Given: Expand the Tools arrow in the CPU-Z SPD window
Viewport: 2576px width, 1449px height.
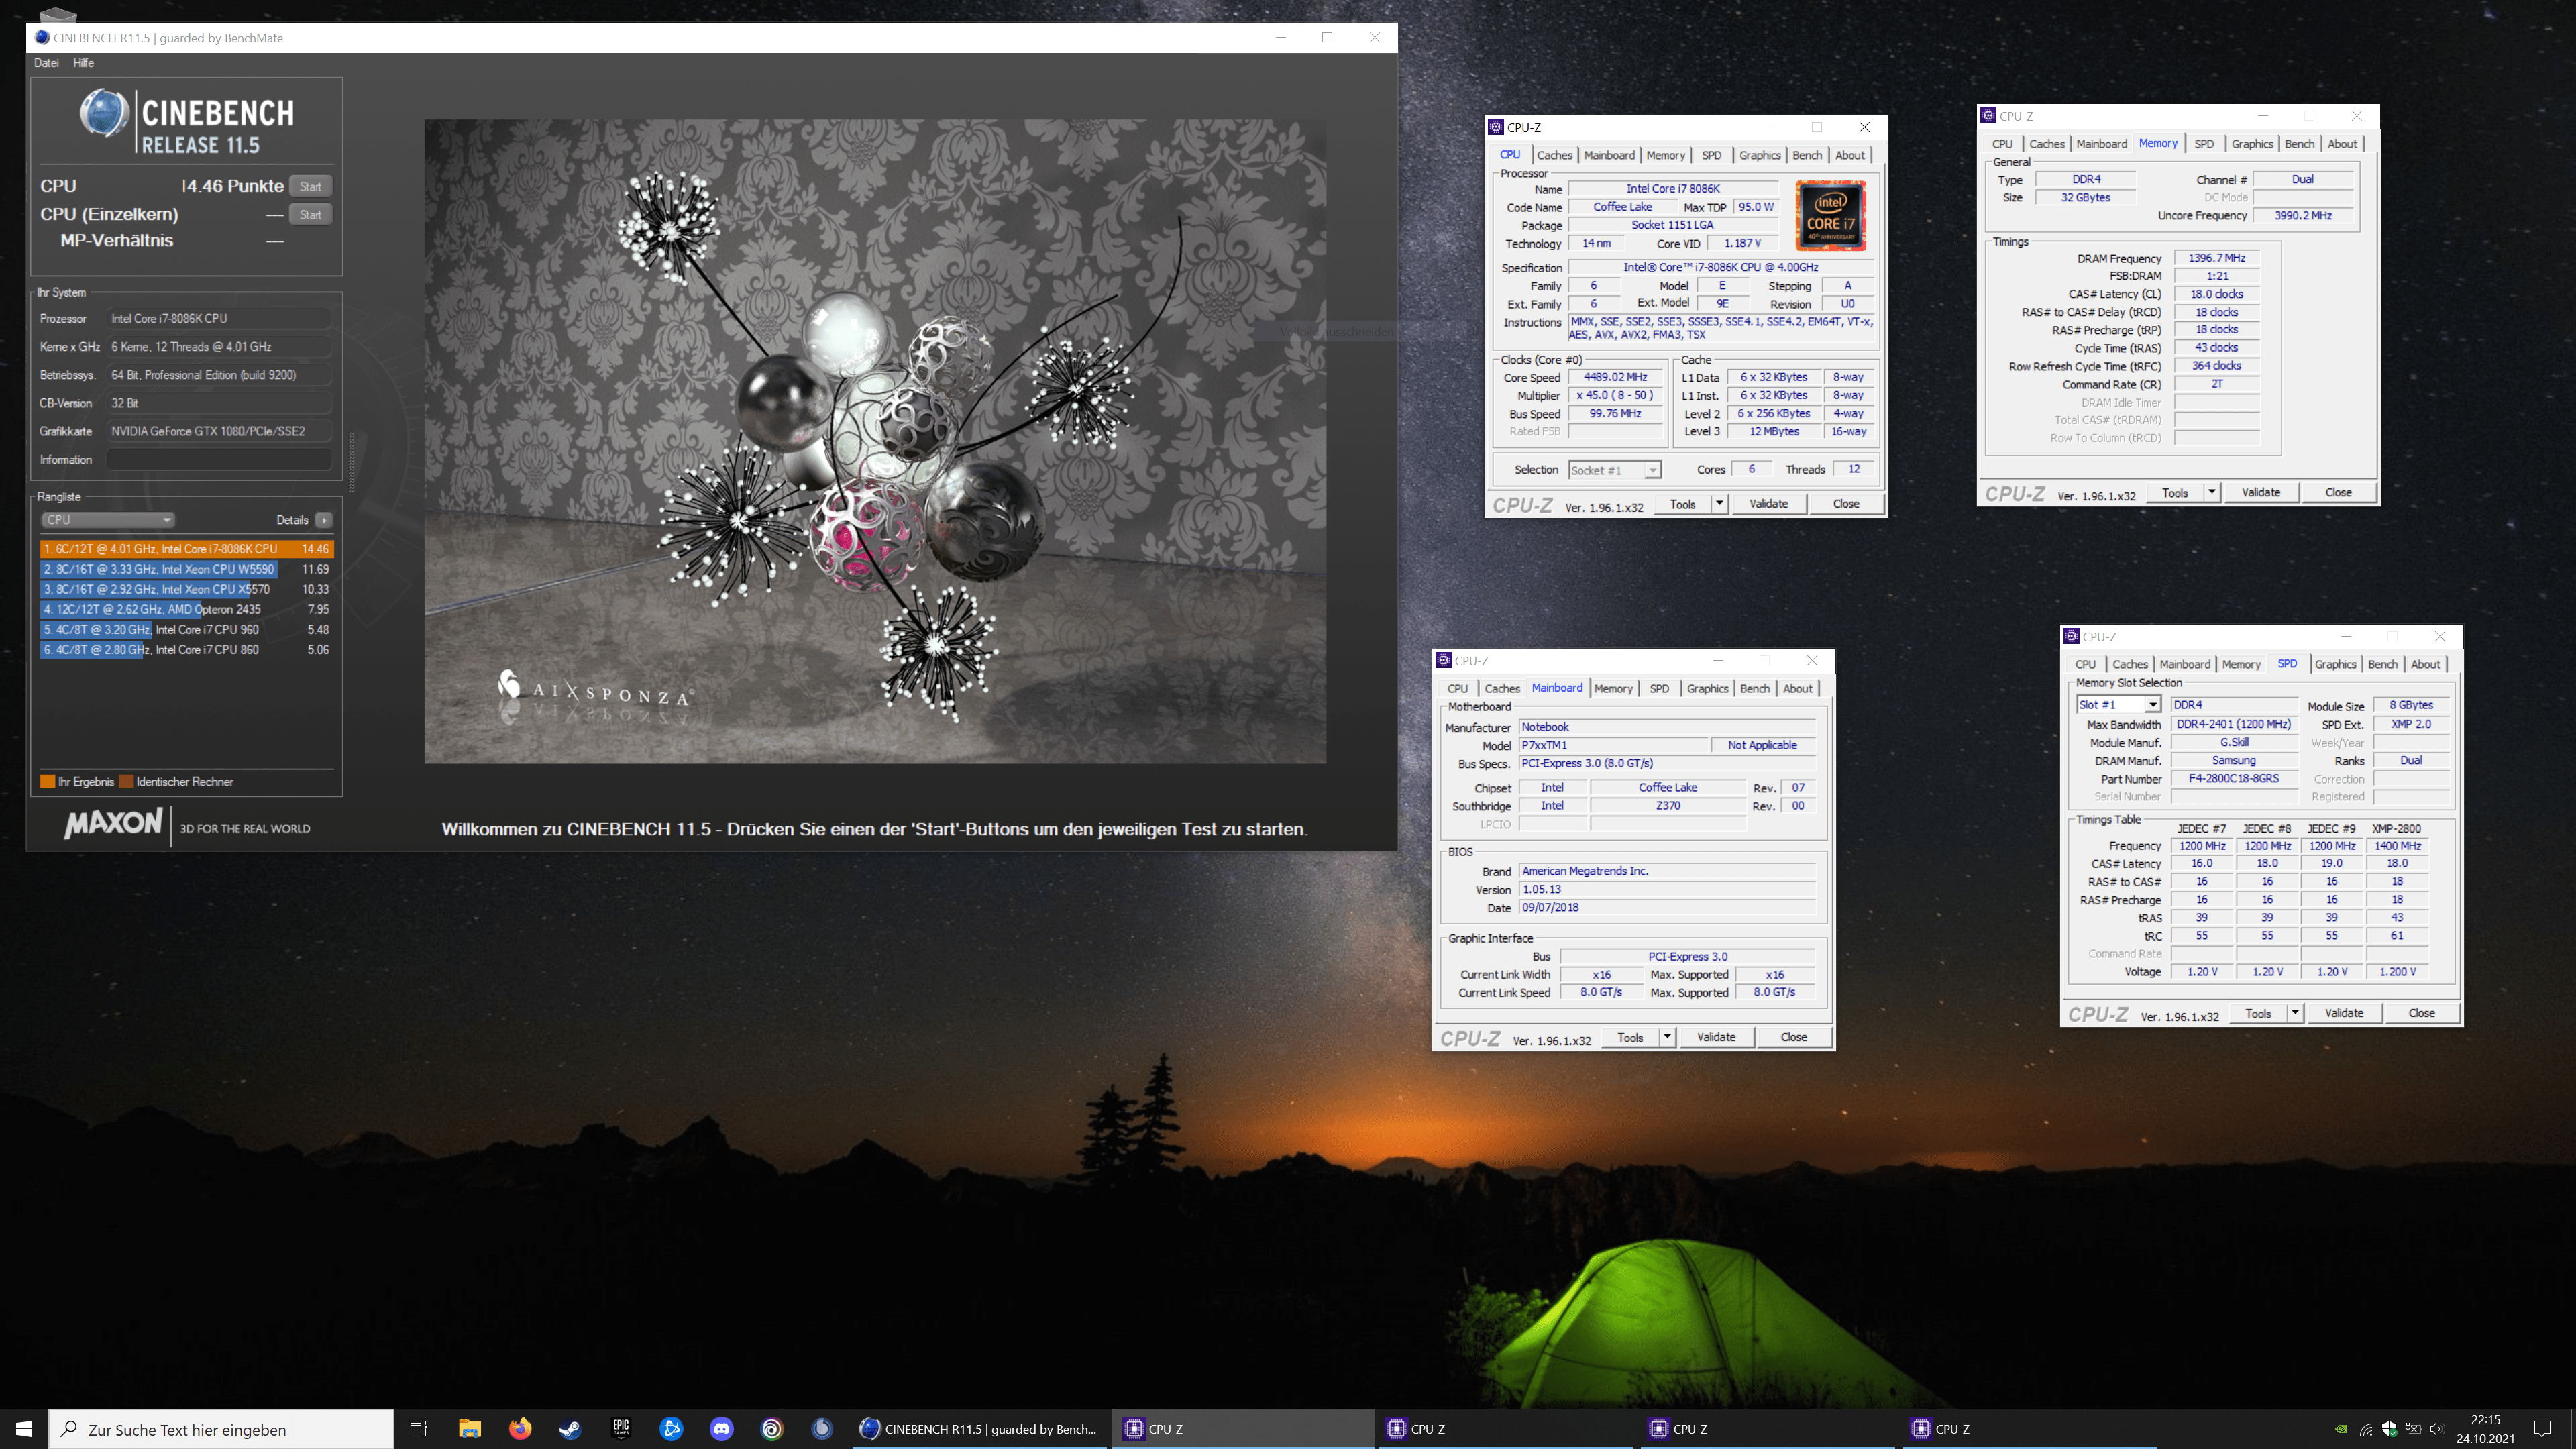Looking at the screenshot, I should pyautogui.click(x=2295, y=1013).
